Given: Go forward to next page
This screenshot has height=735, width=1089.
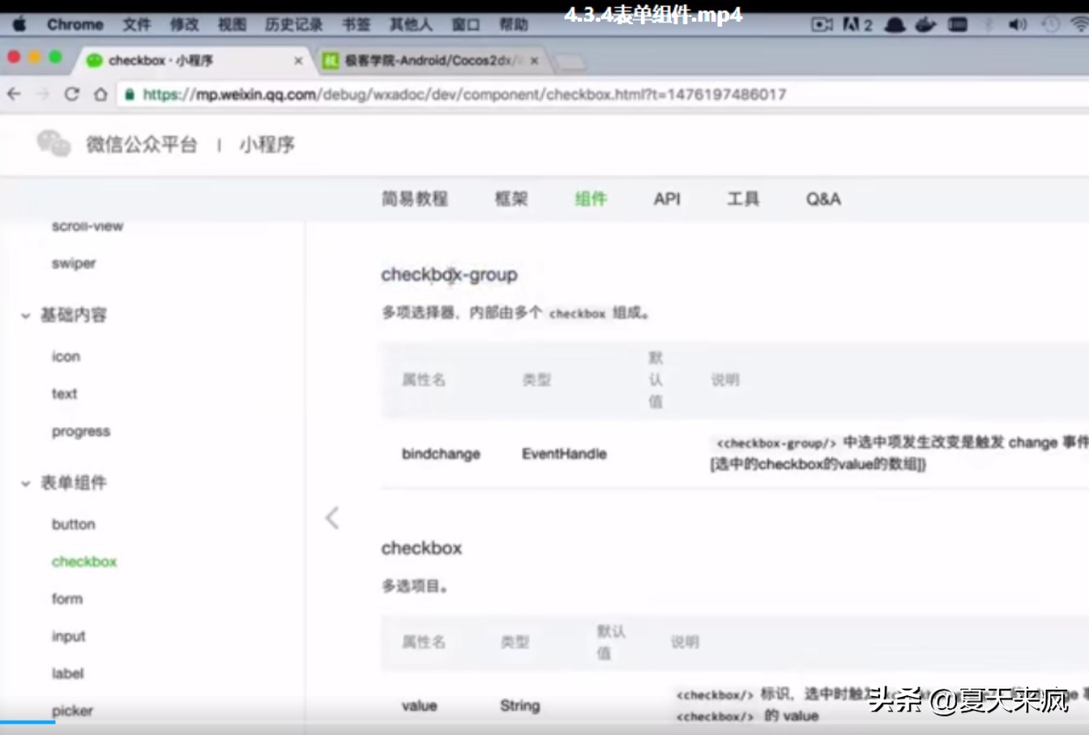Looking at the screenshot, I should pyautogui.click(x=43, y=94).
